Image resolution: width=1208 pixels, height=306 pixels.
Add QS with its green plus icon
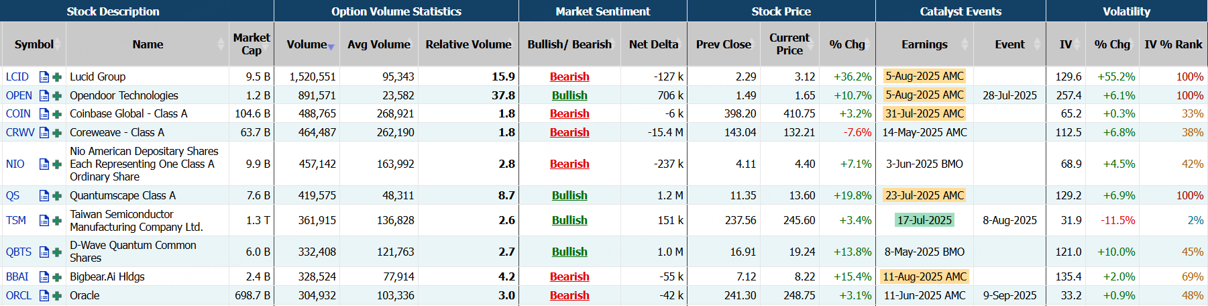click(57, 196)
